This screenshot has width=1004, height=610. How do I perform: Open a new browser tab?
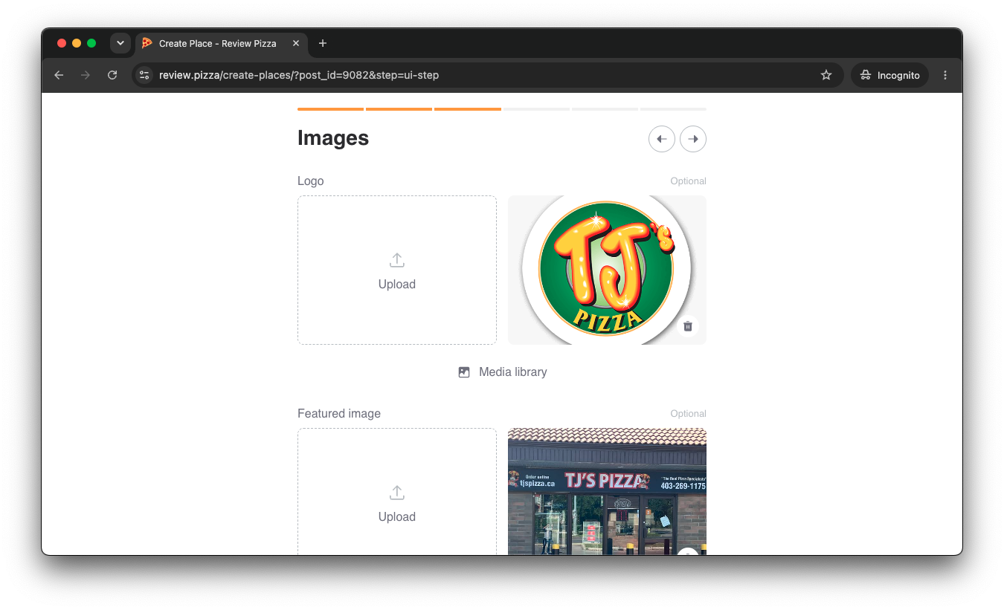323,43
